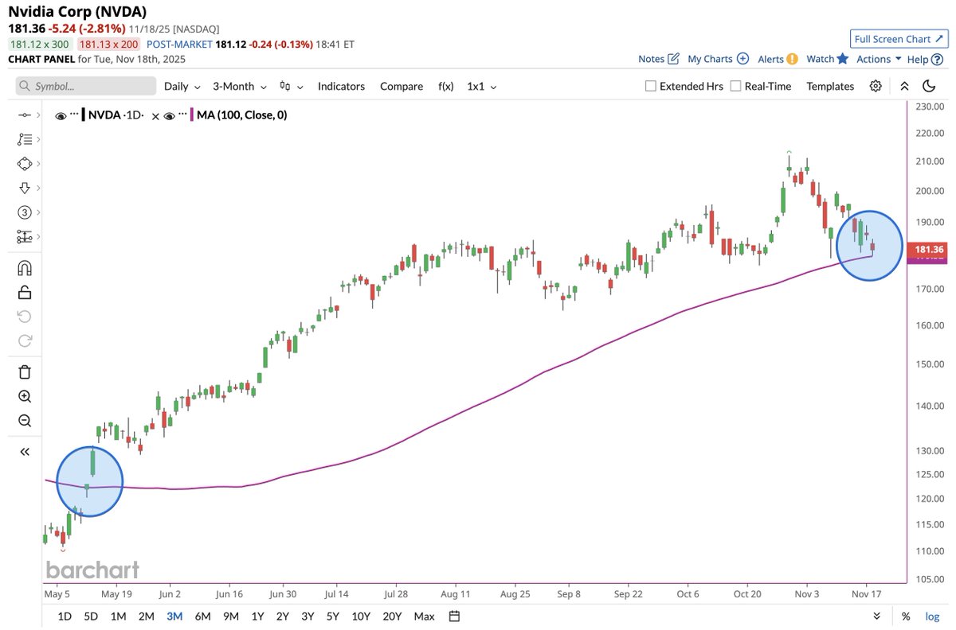Toggle percent scale mode
Screen dimensions: 956x630
pyautogui.click(x=906, y=616)
